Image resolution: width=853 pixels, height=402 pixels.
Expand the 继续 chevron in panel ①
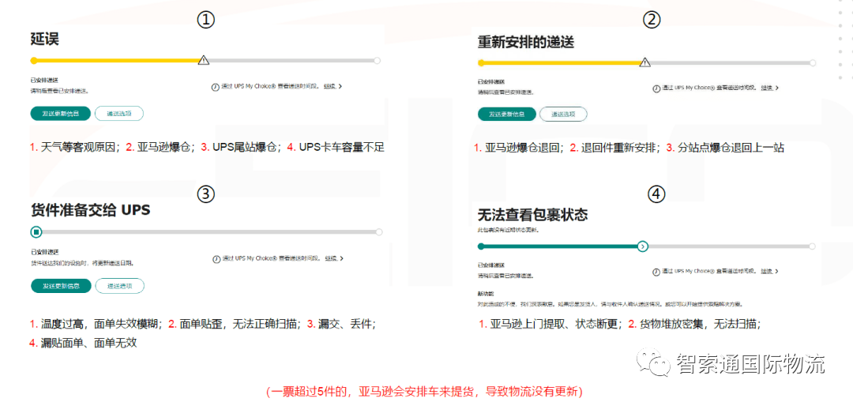point(340,87)
